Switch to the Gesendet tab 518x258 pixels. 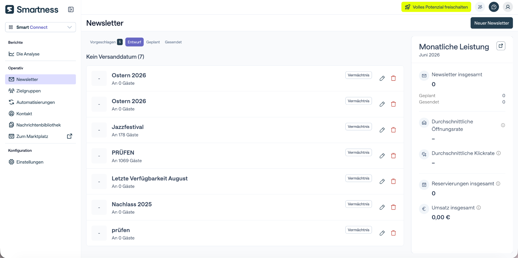(x=173, y=42)
